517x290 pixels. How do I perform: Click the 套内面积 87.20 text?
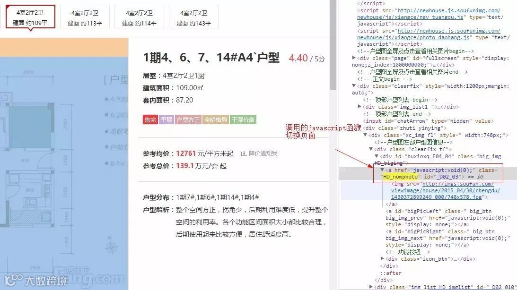pyautogui.click(x=168, y=100)
